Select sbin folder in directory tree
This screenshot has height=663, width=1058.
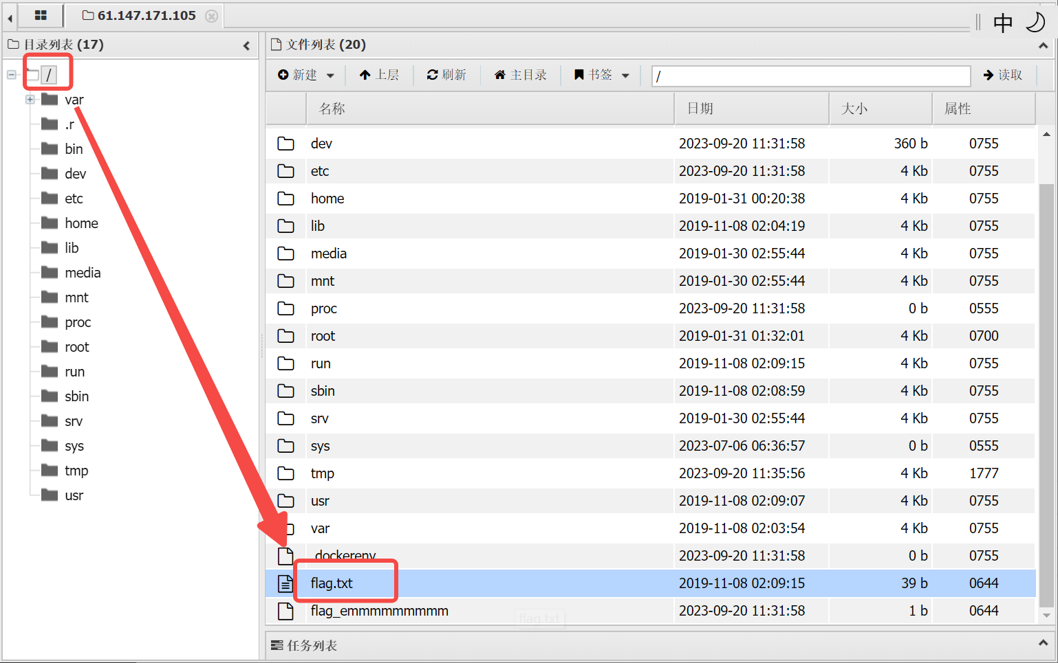[76, 396]
